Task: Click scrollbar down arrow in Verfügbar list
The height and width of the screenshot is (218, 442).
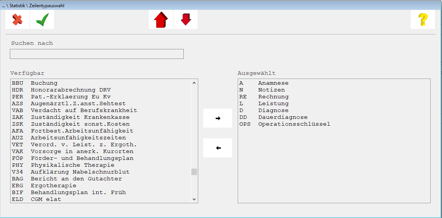Action: (194, 199)
